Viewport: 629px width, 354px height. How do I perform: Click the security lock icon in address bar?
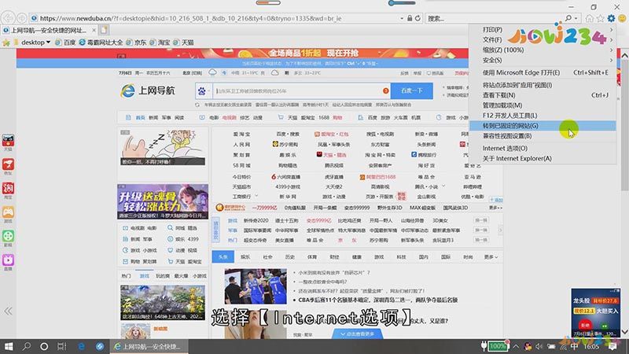[x=410, y=18]
